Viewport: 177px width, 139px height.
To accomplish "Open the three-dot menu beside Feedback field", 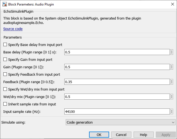I will point(172,82).
